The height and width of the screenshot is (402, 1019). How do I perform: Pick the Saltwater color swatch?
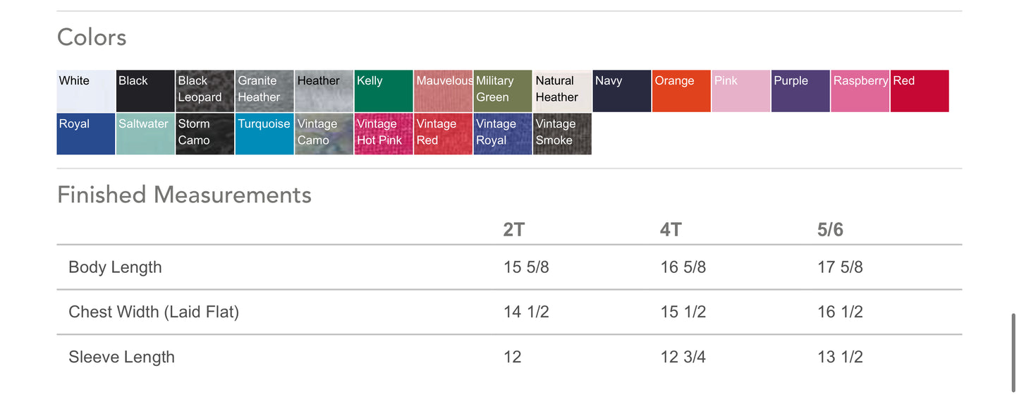[x=145, y=134]
